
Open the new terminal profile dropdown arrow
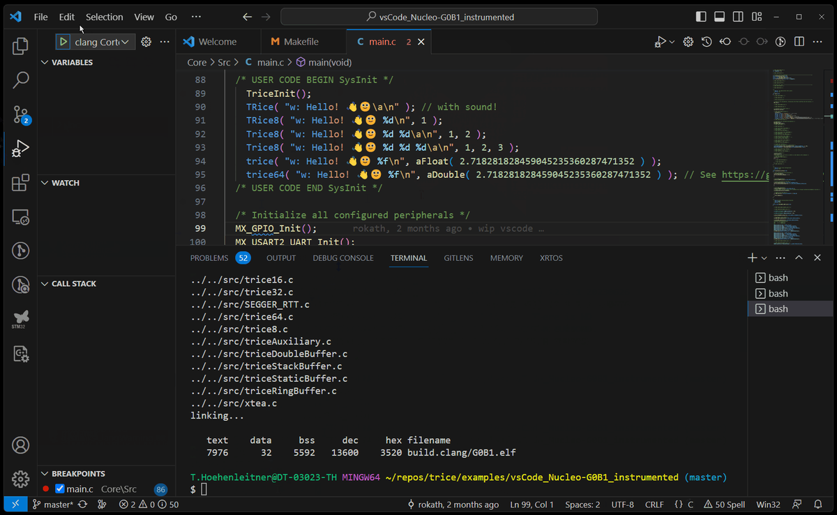coord(764,258)
